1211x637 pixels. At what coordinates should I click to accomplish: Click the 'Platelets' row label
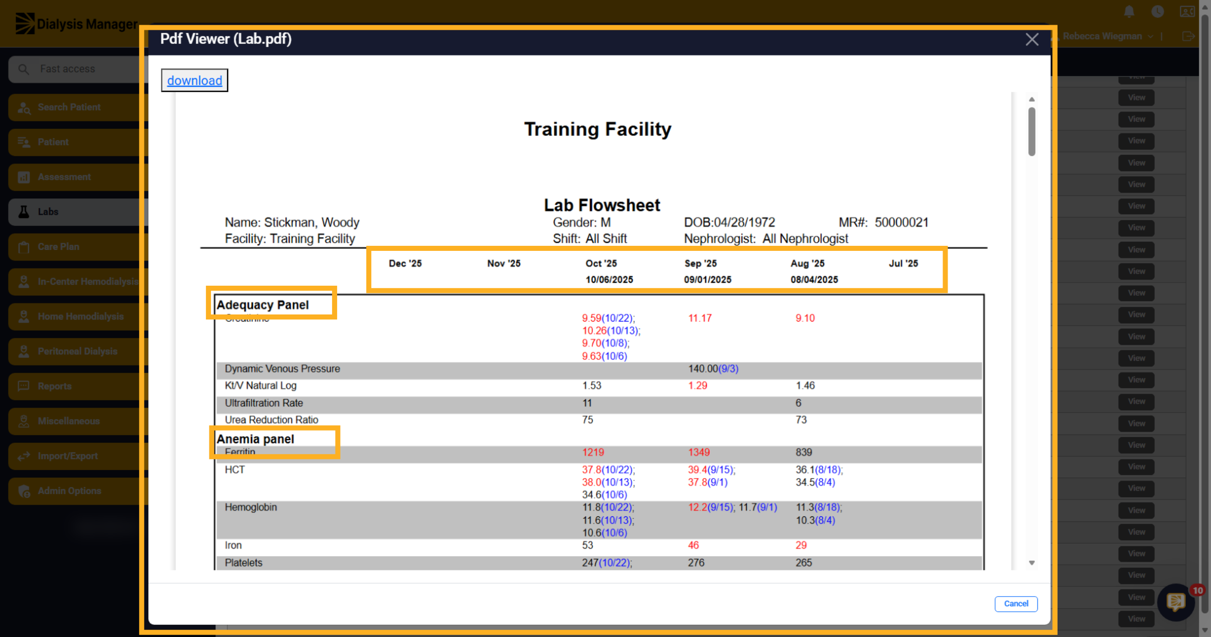[x=244, y=563]
